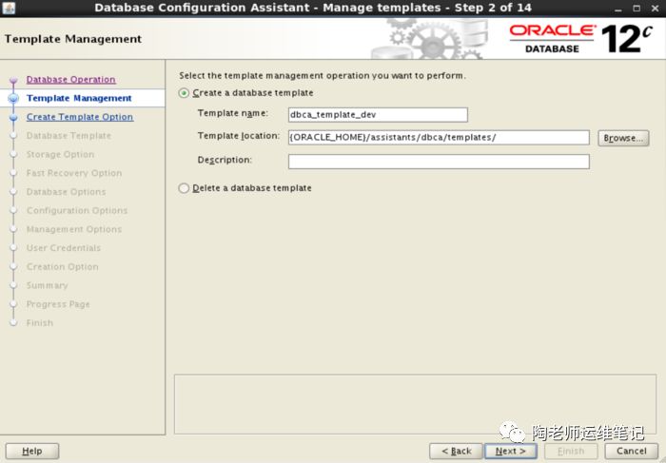Click the Help button
Screen dimensions: 666x463
click(x=32, y=451)
